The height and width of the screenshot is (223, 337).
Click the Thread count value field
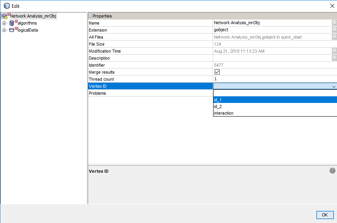click(x=273, y=79)
